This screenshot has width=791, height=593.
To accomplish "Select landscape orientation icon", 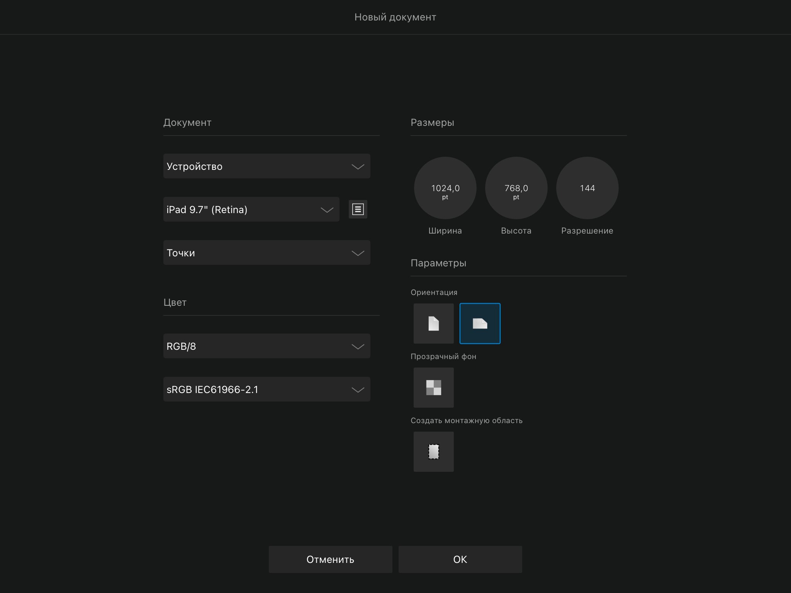I will point(480,324).
